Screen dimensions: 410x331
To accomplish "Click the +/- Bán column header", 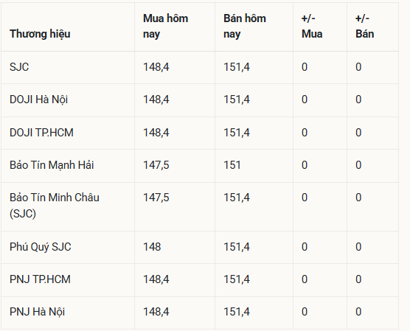I will (x=365, y=26).
